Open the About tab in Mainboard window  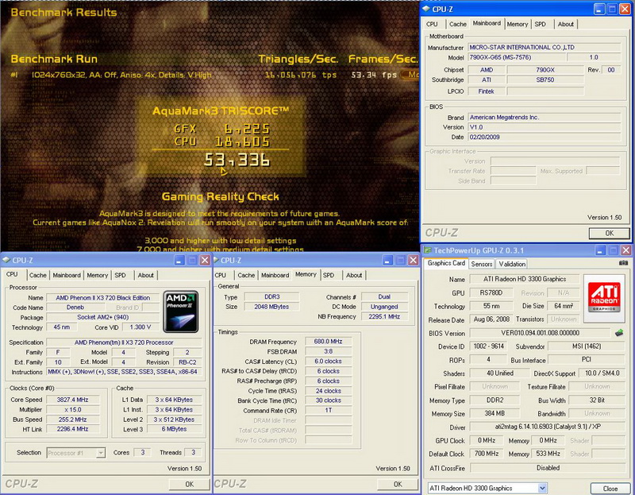[565, 24]
